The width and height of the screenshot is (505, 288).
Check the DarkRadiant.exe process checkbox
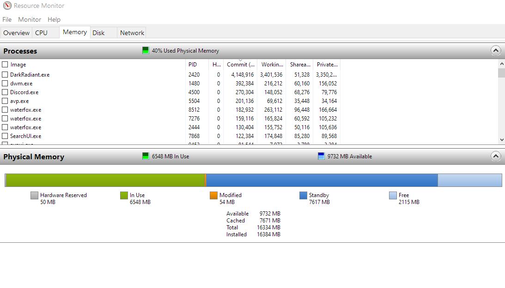point(5,74)
